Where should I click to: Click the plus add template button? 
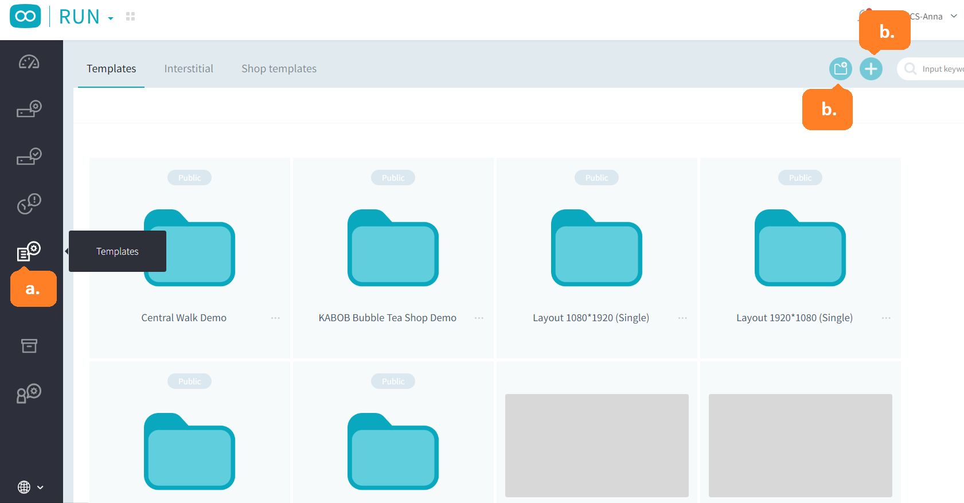point(871,69)
